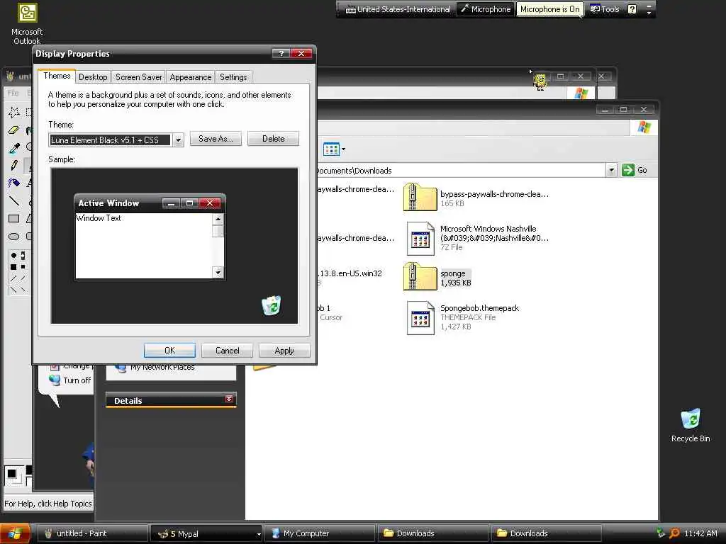Open the address bar dropdown arrow

tap(611, 170)
